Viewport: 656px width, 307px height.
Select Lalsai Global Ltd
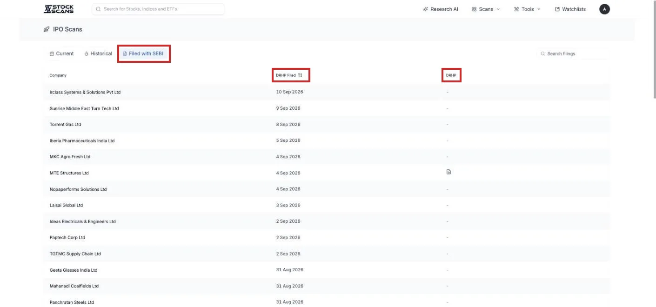click(66, 205)
